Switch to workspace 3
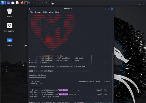The height and width of the screenshot is (103, 146). pos(42,3)
